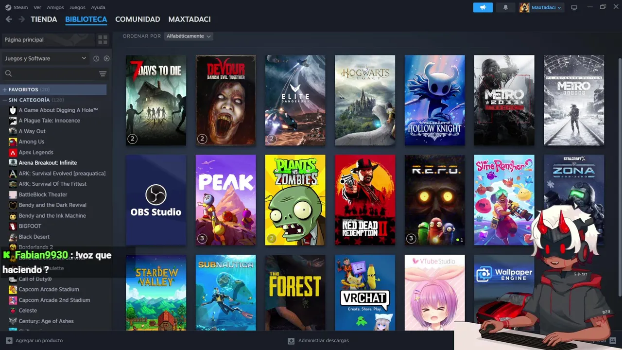This screenshot has height=350, width=622.
Task: Select ARK: Survival Of The Fittest
Action: (52, 184)
